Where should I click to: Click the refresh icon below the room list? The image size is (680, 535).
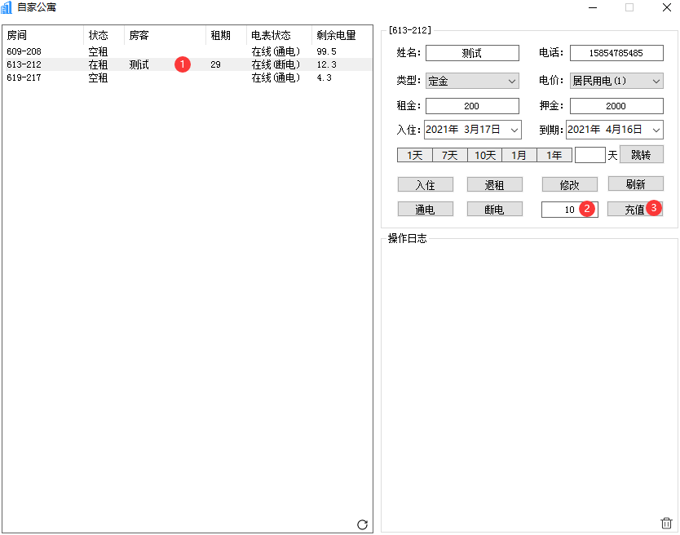click(362, 524)
